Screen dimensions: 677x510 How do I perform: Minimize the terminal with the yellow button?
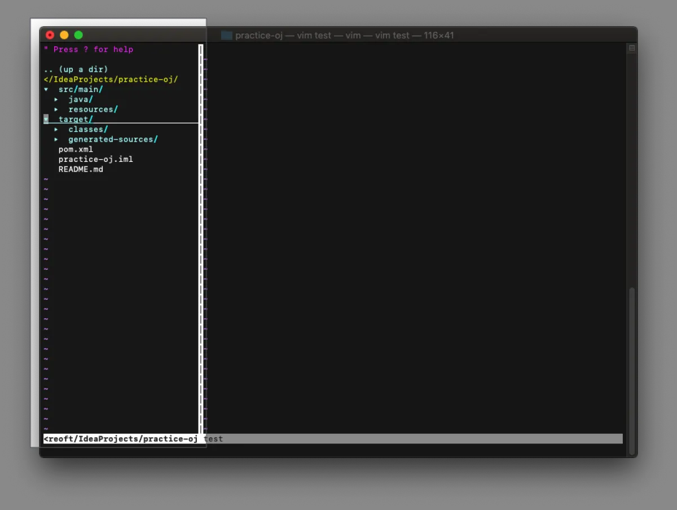[64, 35]
